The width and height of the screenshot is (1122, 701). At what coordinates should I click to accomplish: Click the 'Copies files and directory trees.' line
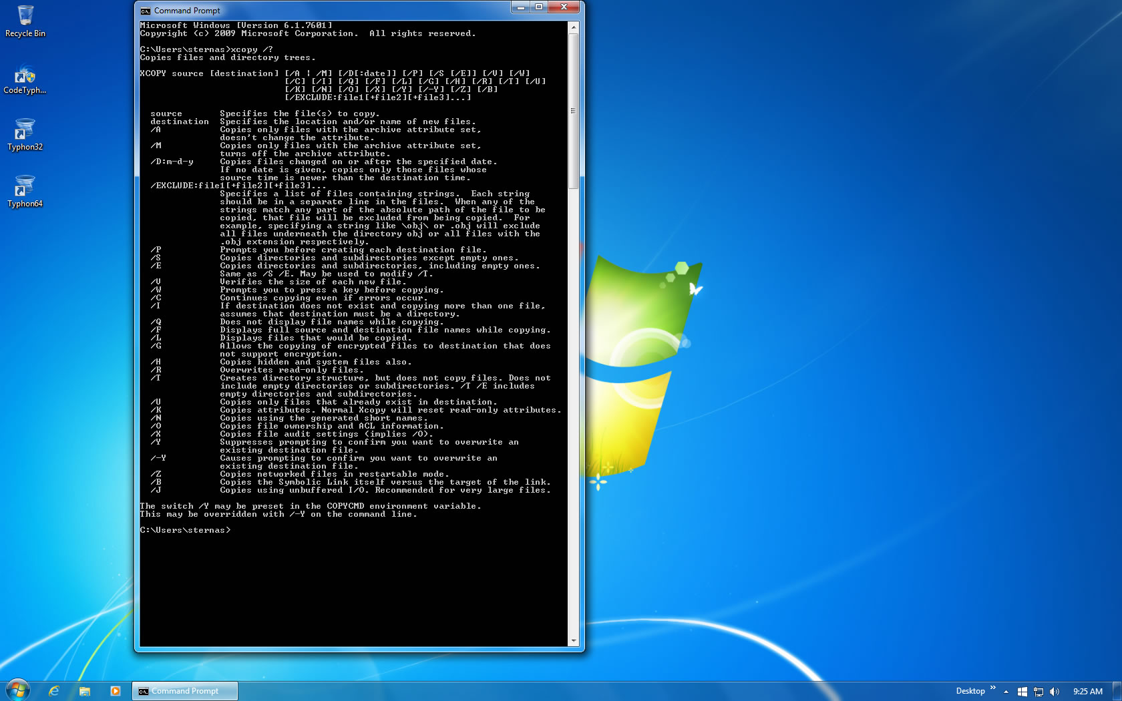(x=228, y=58)
